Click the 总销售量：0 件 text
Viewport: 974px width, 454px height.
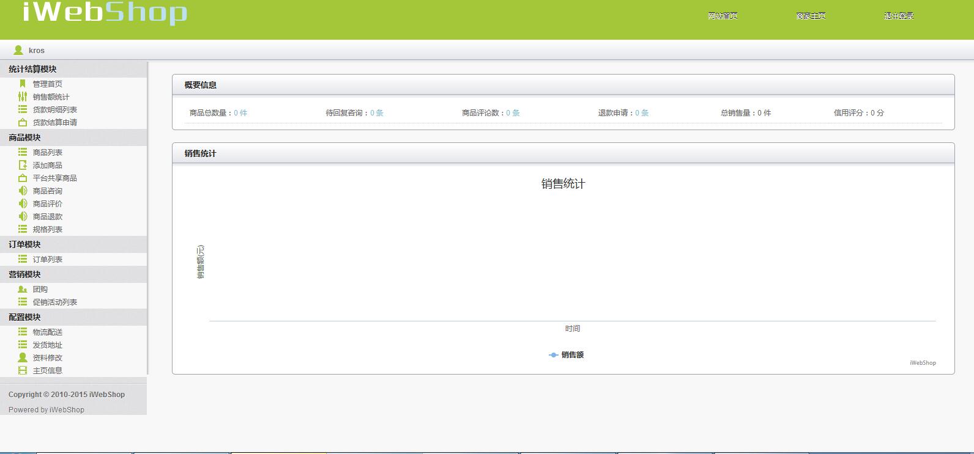tap(746, 113)
